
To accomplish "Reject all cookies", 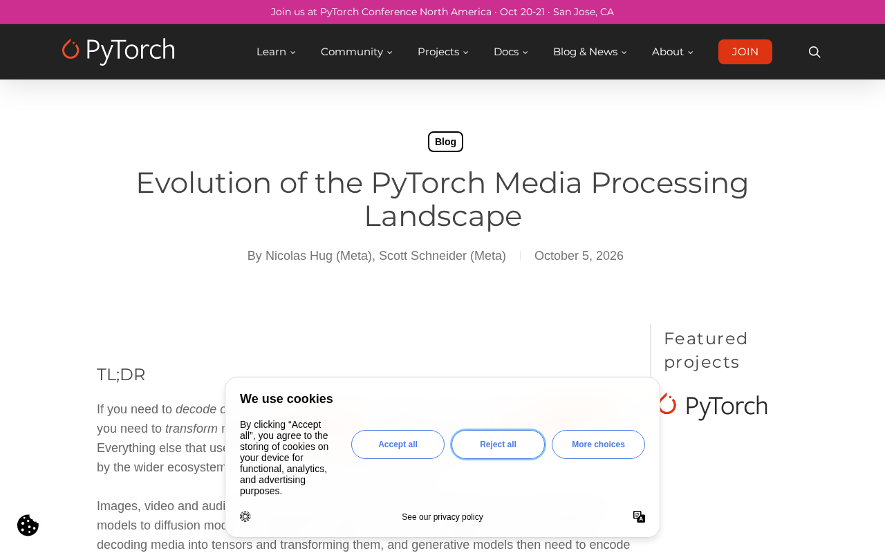I will coord(498,444).
